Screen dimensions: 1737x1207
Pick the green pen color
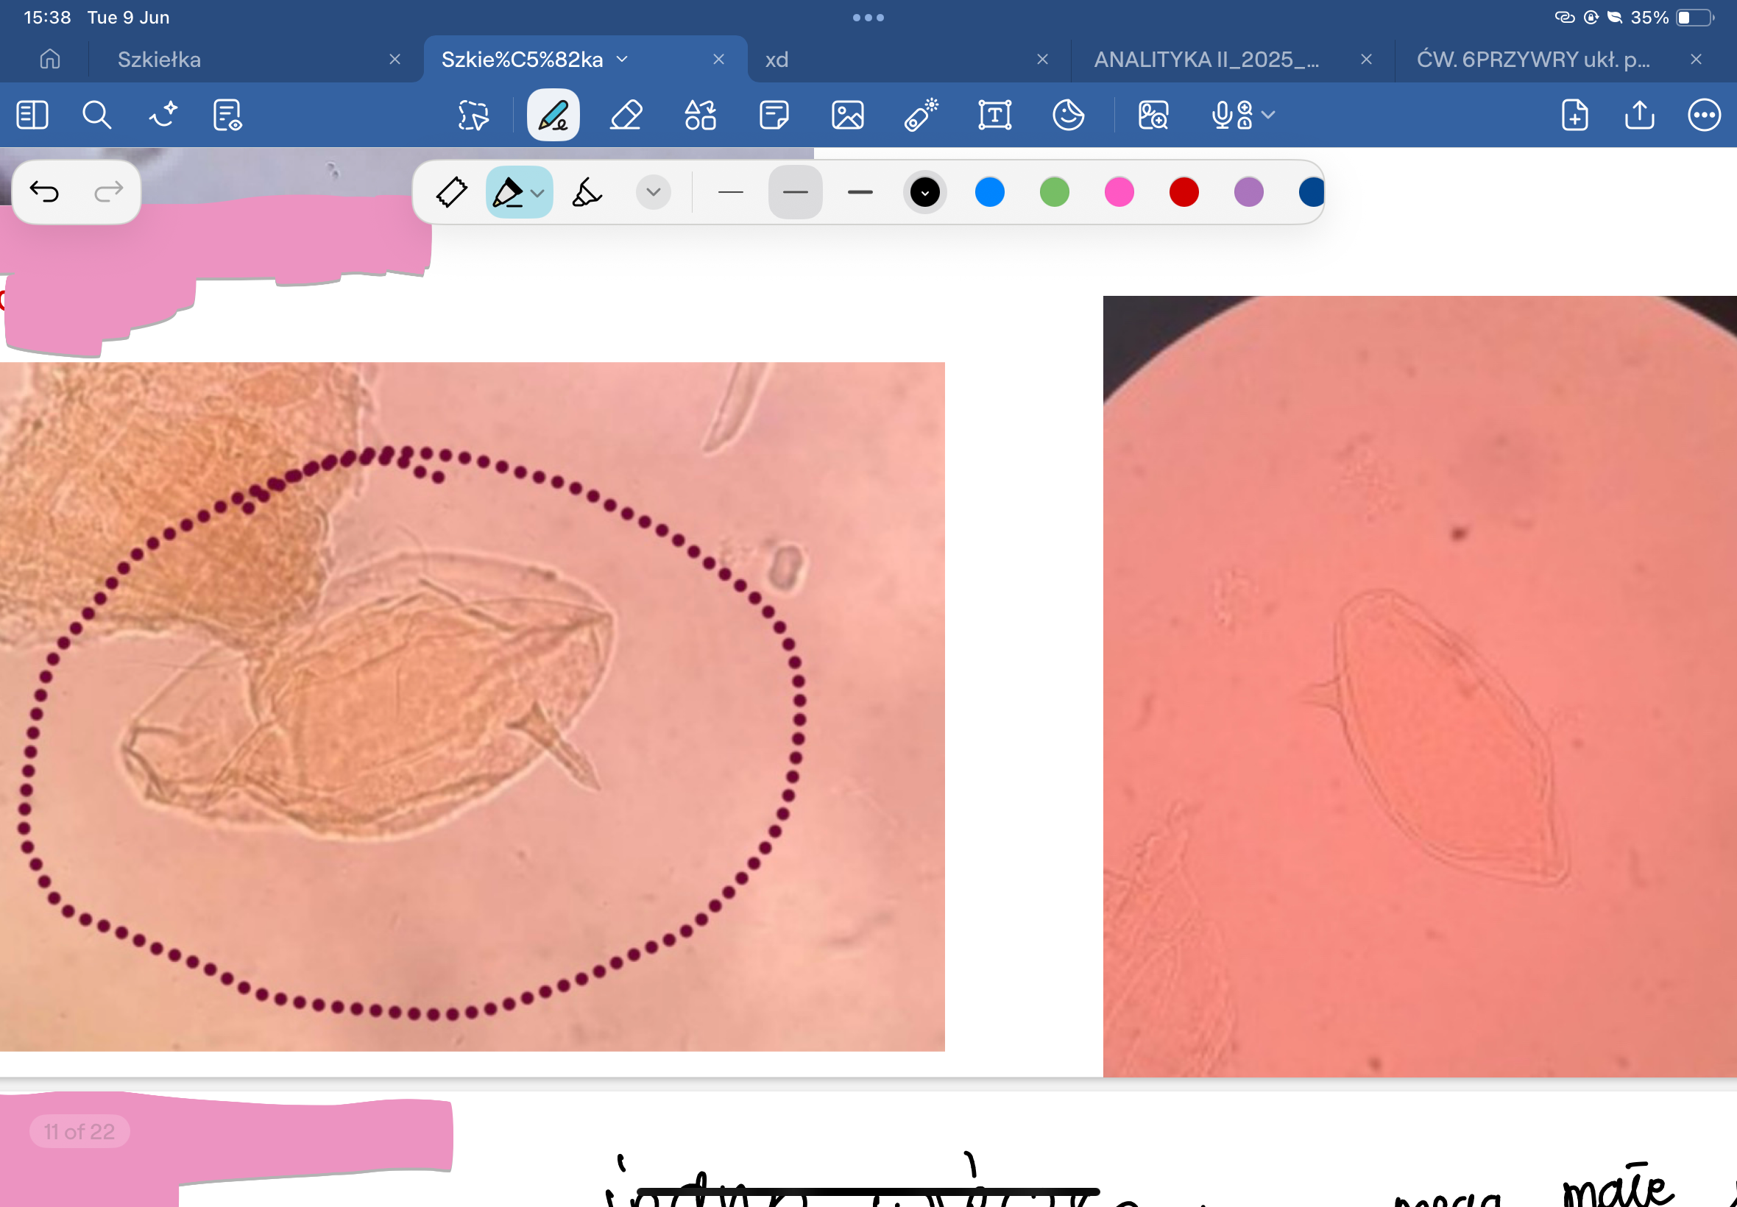(x=1054, y=192)
